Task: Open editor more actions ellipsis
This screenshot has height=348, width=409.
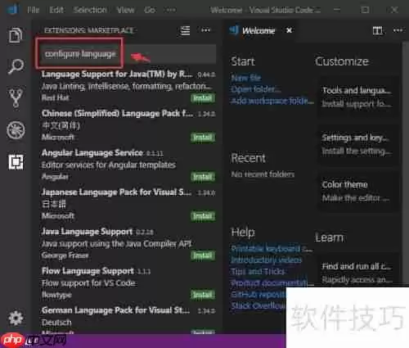Action: pos(398,30)
